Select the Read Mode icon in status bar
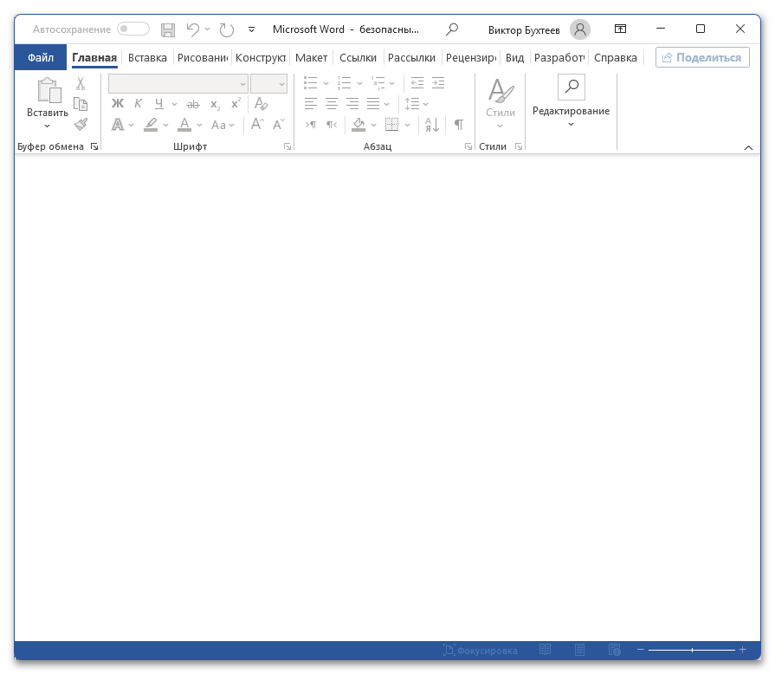775x674 pixels. [545, 648]
